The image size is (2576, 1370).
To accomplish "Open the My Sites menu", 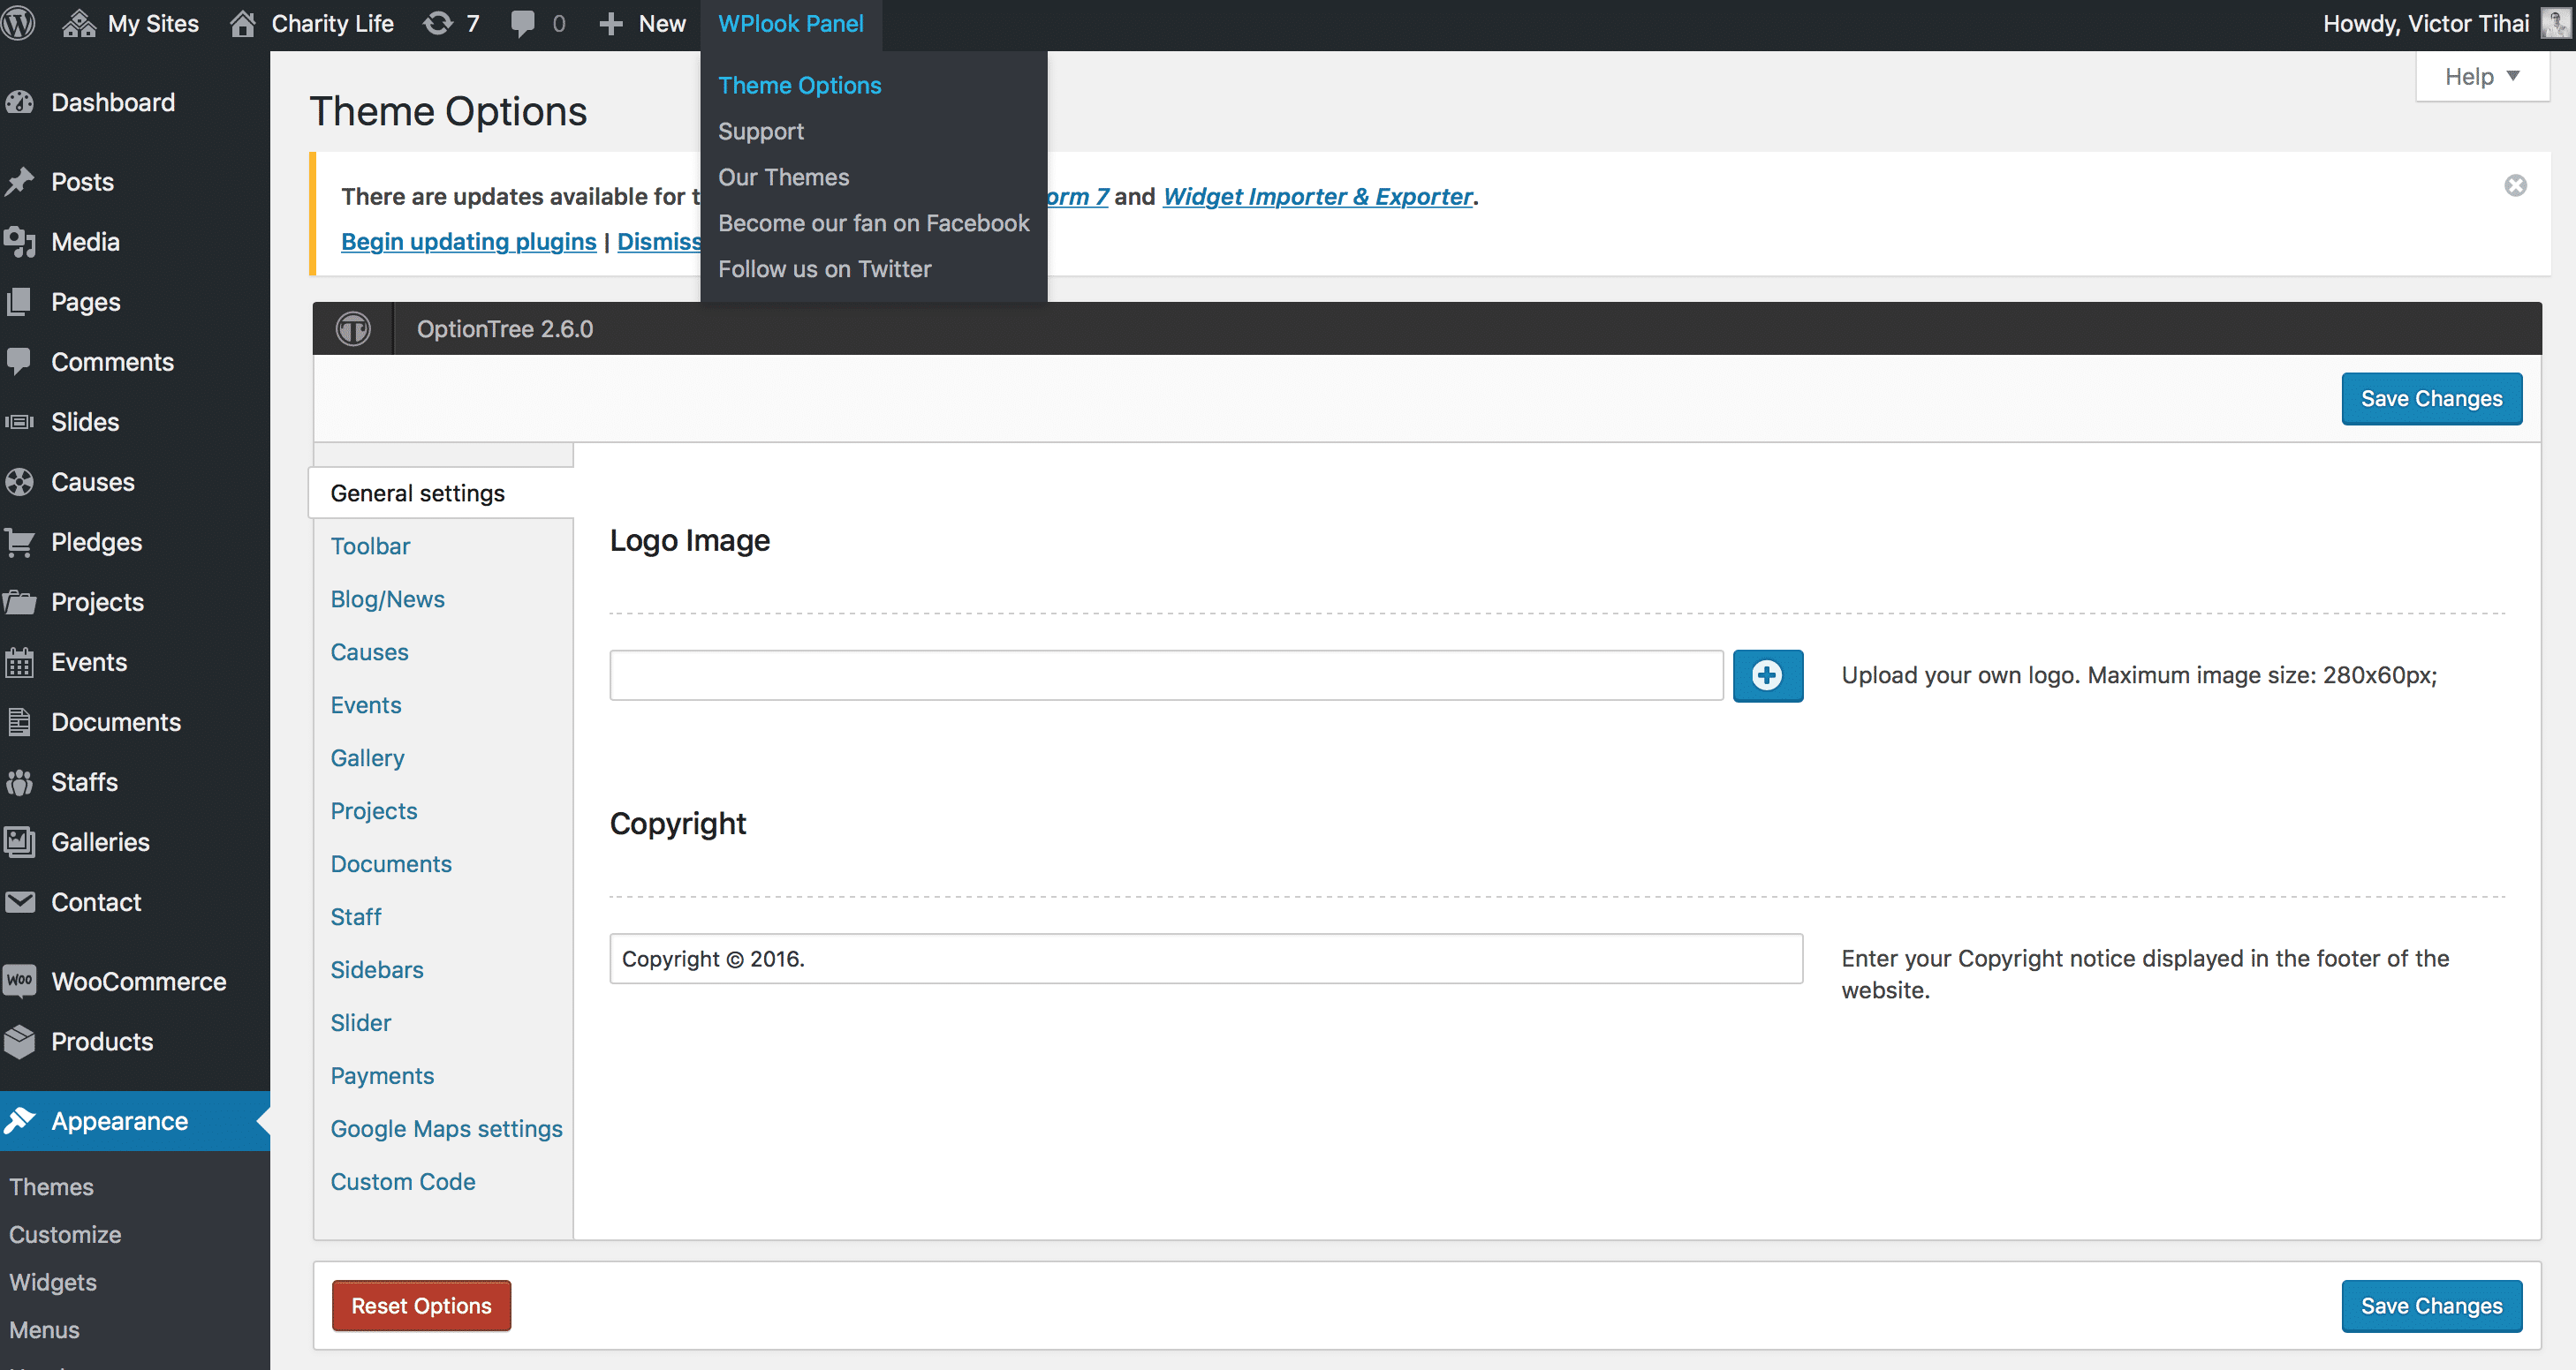I will (129, 23).
